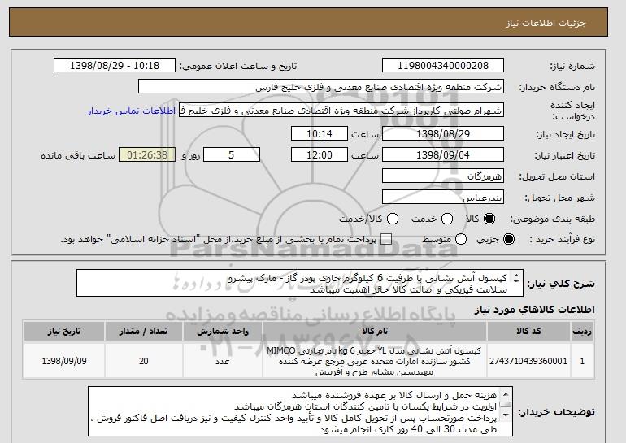Click the description box's up arrow
The image size is (626, 443).
coord(516,275)
